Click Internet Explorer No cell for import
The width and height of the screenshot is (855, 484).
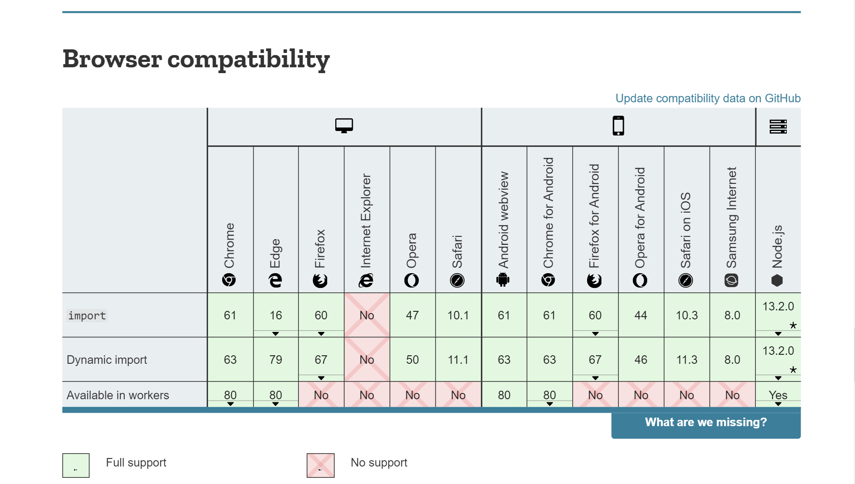pyautogui.click(x=367, y=315)
